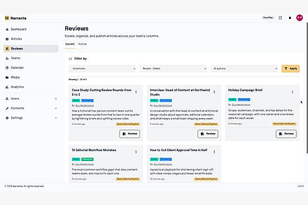Click the page vertical scrollbar

tap(307, 87)
